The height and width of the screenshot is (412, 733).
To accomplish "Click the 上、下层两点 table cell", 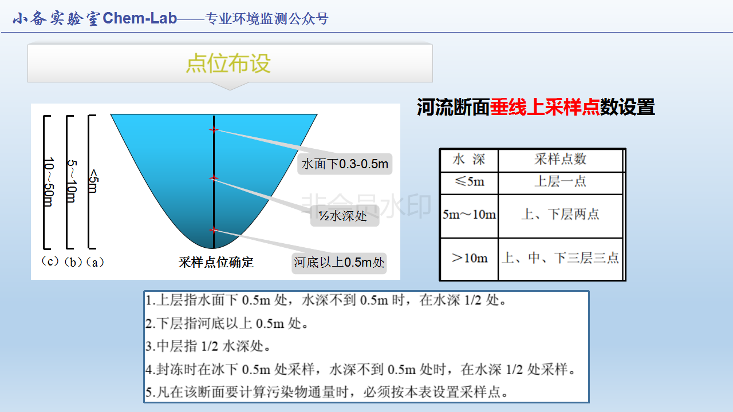I will (x=560, y=215).
